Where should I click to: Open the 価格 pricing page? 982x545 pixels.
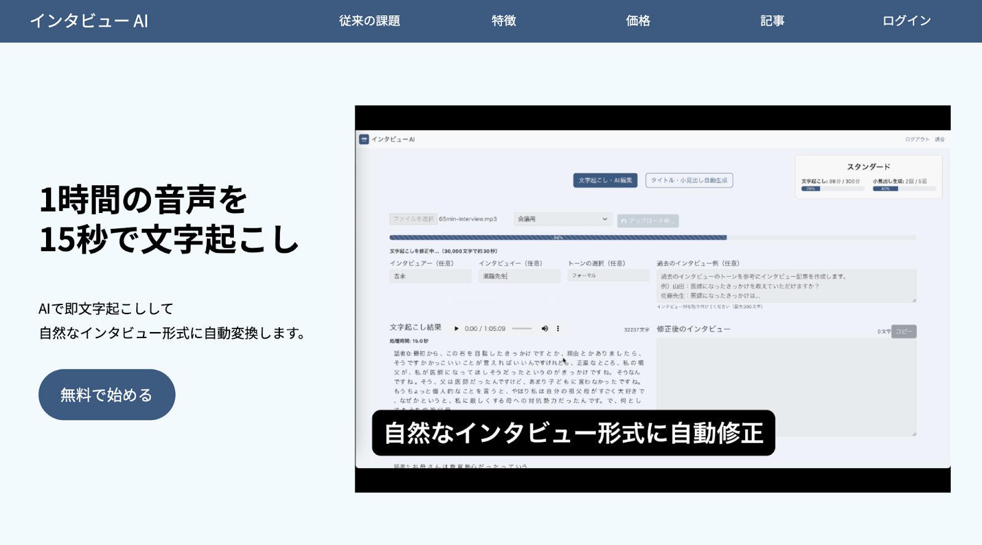click(x=638, y=21)
